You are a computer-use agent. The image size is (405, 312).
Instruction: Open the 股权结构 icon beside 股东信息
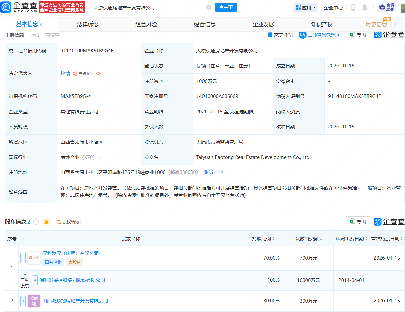tap(58, 222)
